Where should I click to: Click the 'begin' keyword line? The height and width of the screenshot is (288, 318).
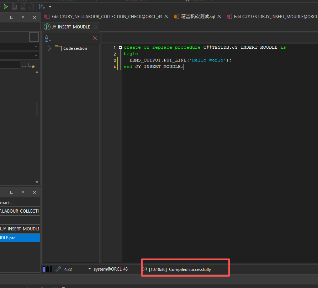click(x=131, y=54)
